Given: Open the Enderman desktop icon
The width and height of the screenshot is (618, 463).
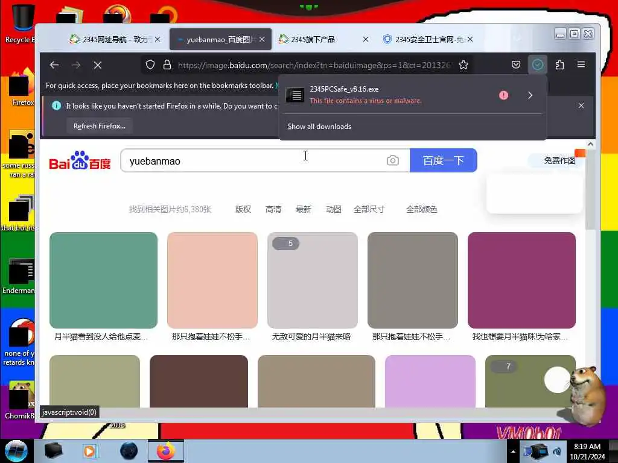Looking at the screenshot, I should pyautogui.click(x=20, y=276).
